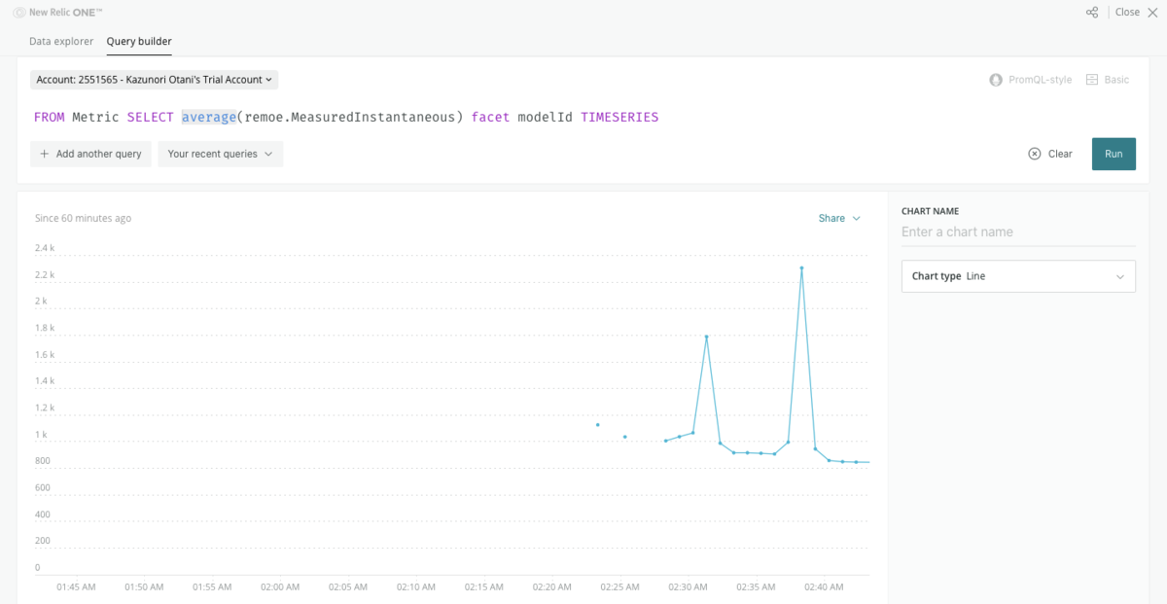The height and width of the screenshot is (604, 1167).
Task: Switch to Basic query mode
Action: tap(1108, 80)
